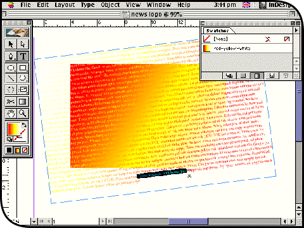Activate the Type tool

(23, 56)
